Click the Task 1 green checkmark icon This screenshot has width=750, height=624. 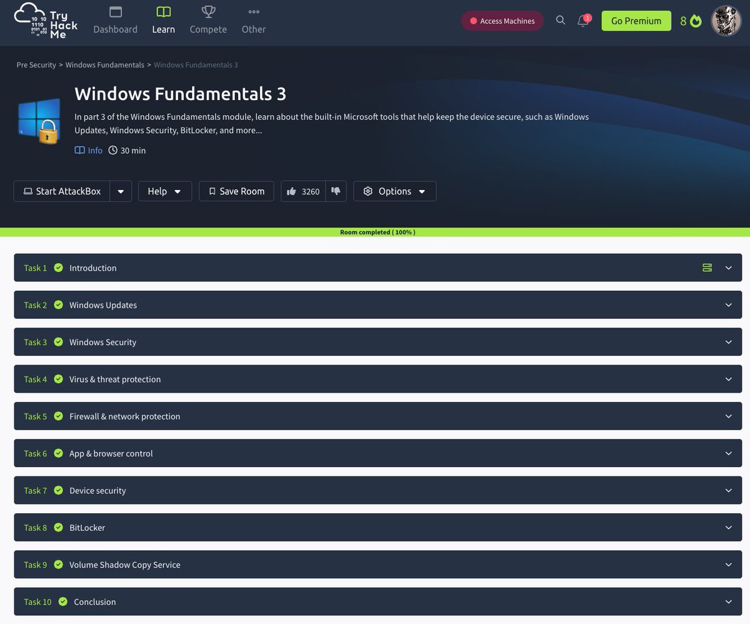(58, 268)
